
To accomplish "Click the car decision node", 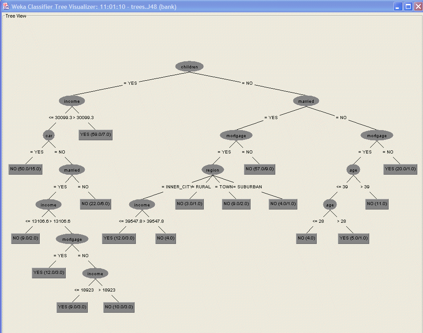I will 49,135.
